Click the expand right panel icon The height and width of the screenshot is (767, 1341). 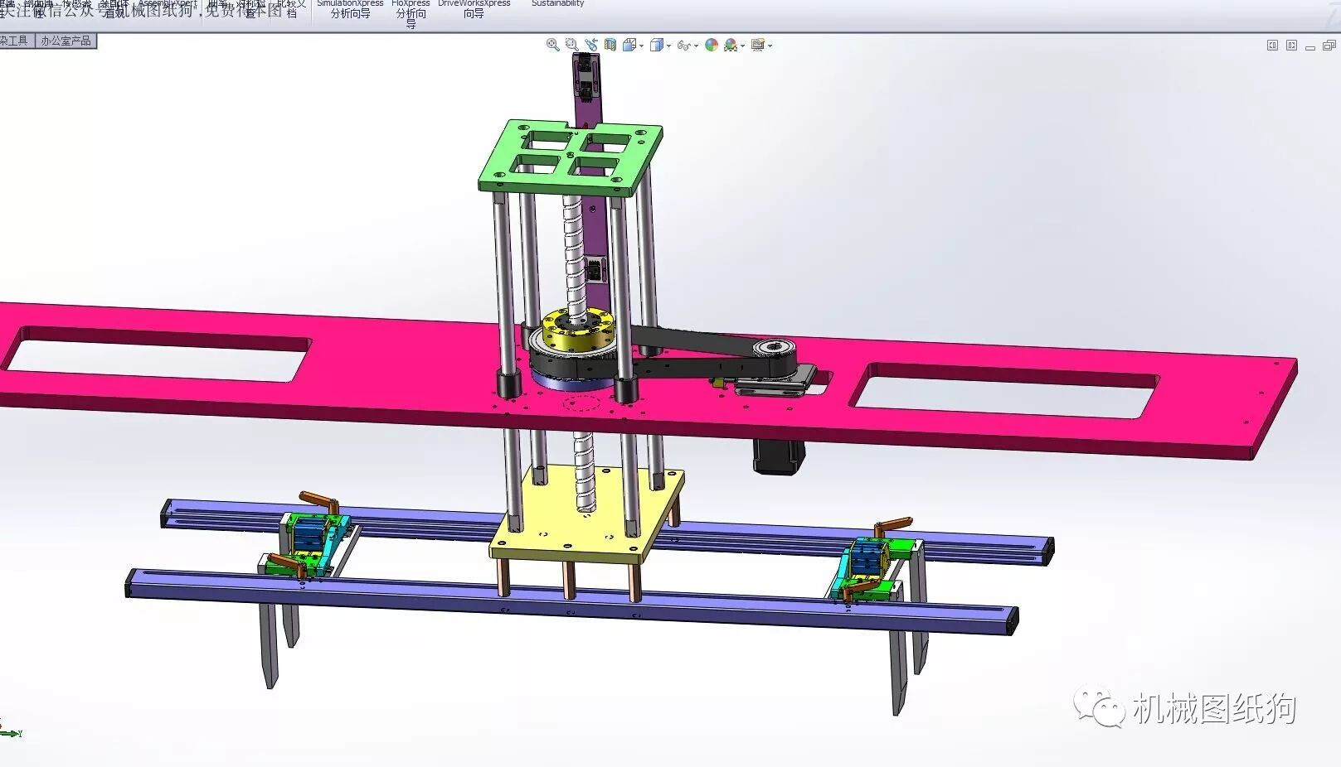pyautogui.click(x=1291, y=46)
